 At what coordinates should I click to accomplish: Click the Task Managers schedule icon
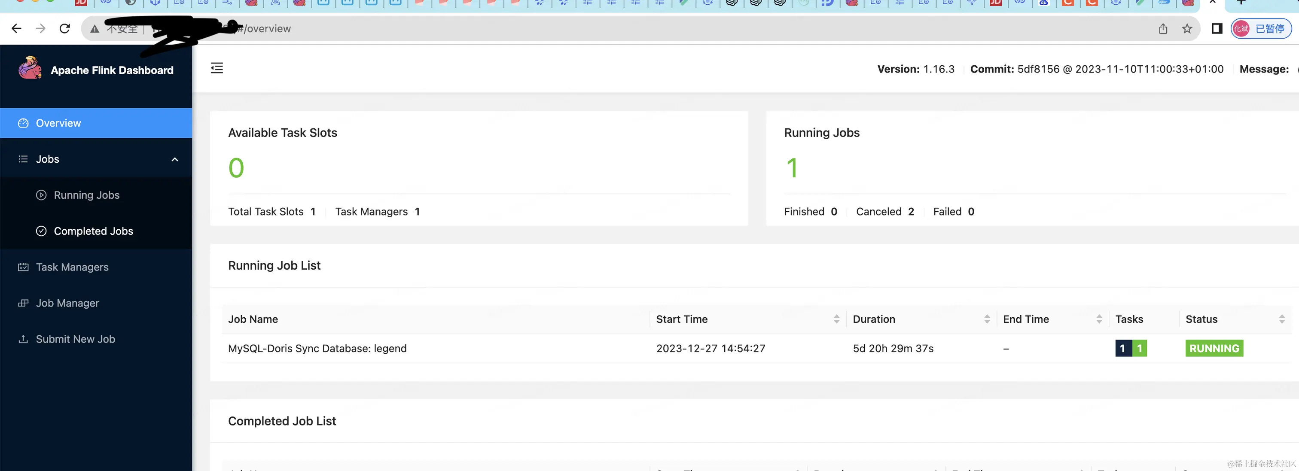[x=23, y=267]
